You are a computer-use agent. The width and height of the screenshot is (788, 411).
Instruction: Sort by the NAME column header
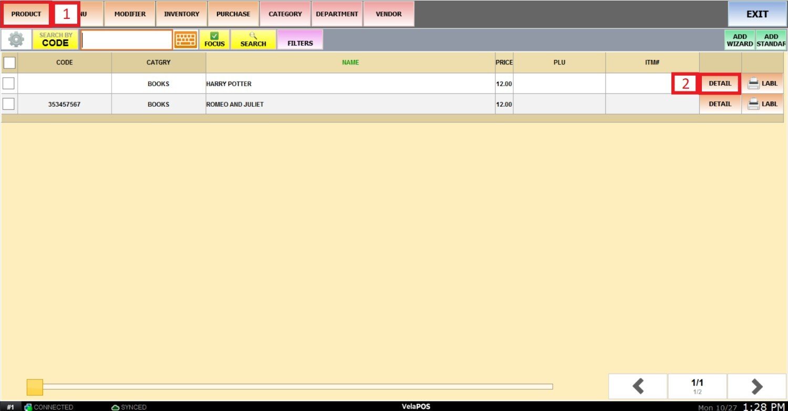[x=350, y=63]
